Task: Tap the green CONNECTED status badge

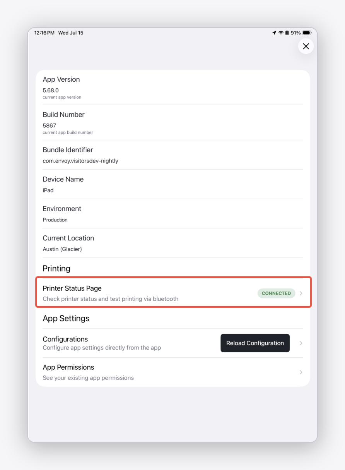Action: click(x=276, y=293)
